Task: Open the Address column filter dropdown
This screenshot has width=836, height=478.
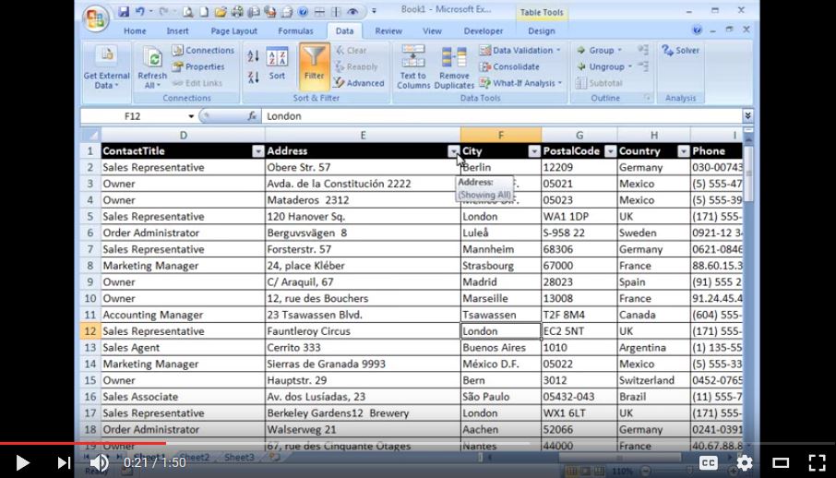Action: pos(454,151)
